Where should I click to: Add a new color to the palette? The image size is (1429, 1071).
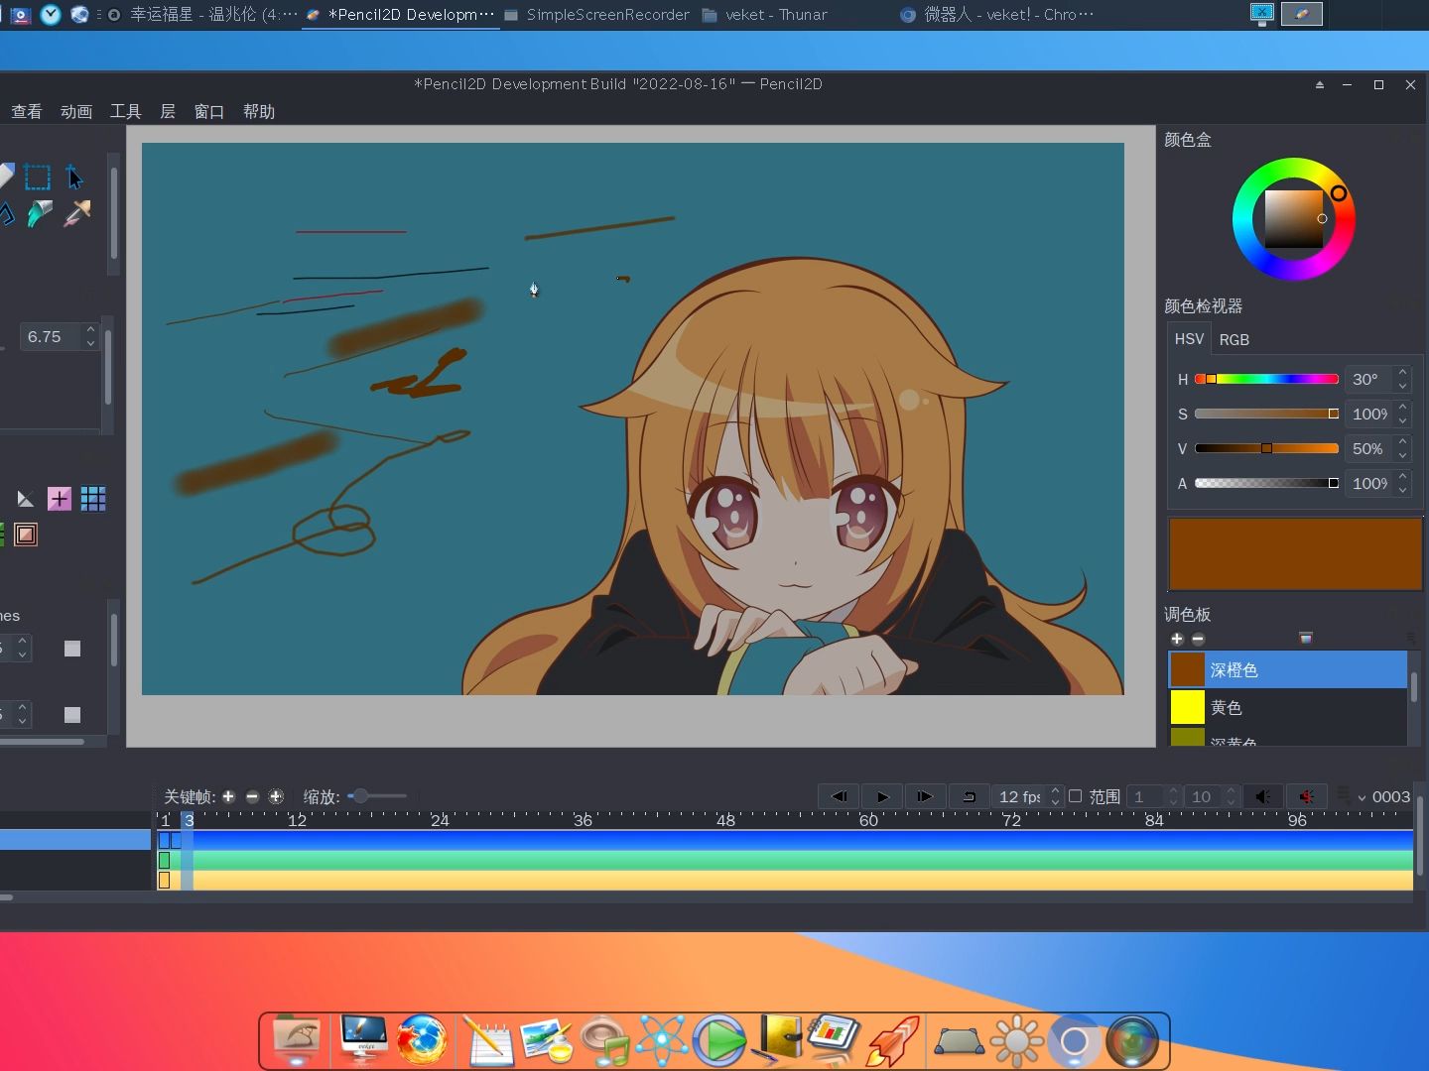[1179, 640]
